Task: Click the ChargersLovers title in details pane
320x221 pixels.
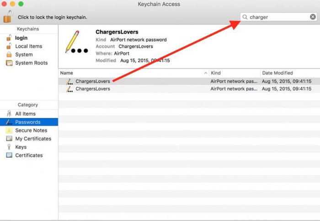Action: (x=117, y=32)
